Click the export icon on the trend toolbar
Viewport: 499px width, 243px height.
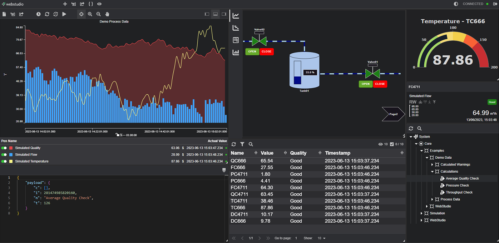point(21,14)
